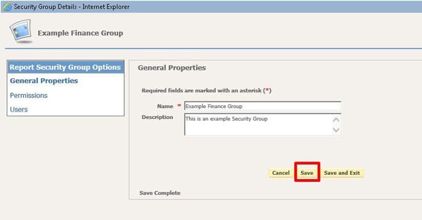
Task: Click the Cancel button
Action: [x=281, y=173]
